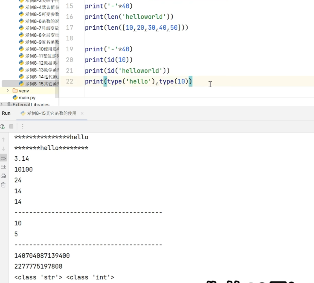This screenshot has width=314, height=283.
Task: Stop the running process with the Stop icon
Action: [11, 126]
